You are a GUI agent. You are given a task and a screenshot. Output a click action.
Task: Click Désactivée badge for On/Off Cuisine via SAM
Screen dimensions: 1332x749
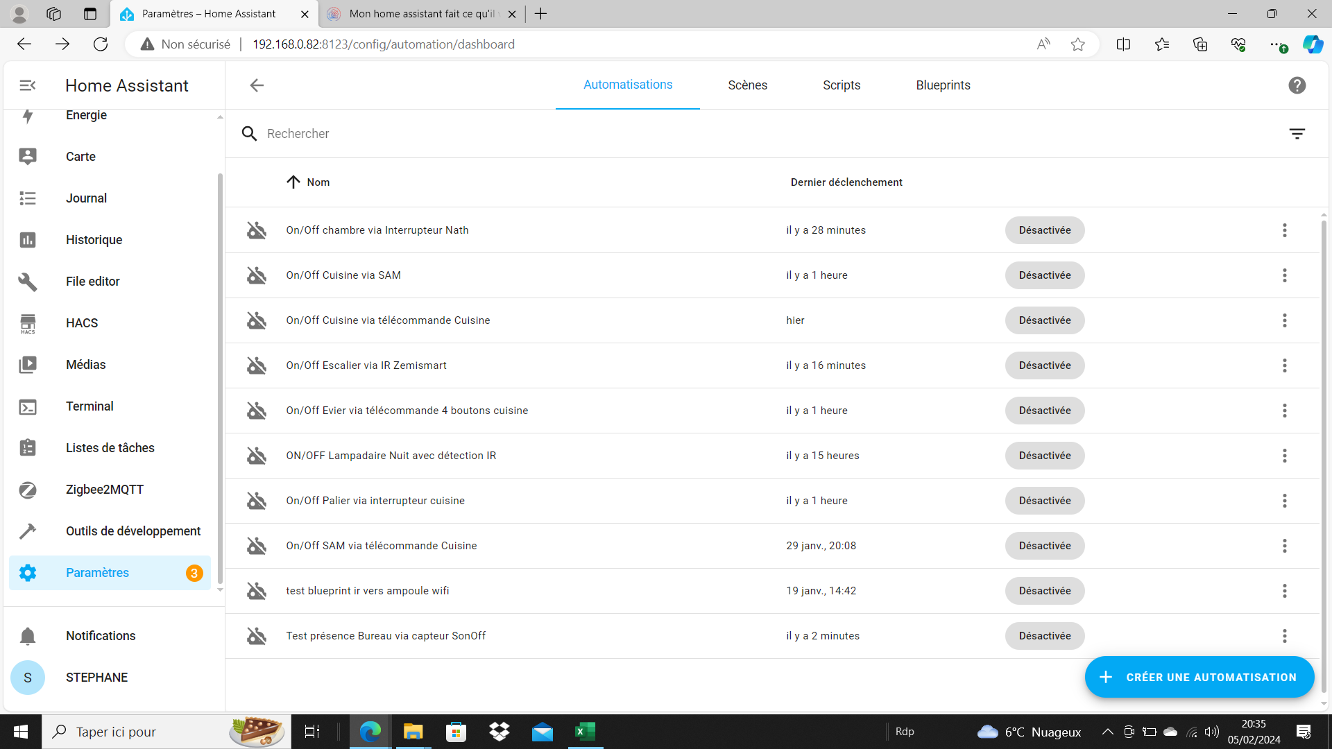click(1045, 275)
